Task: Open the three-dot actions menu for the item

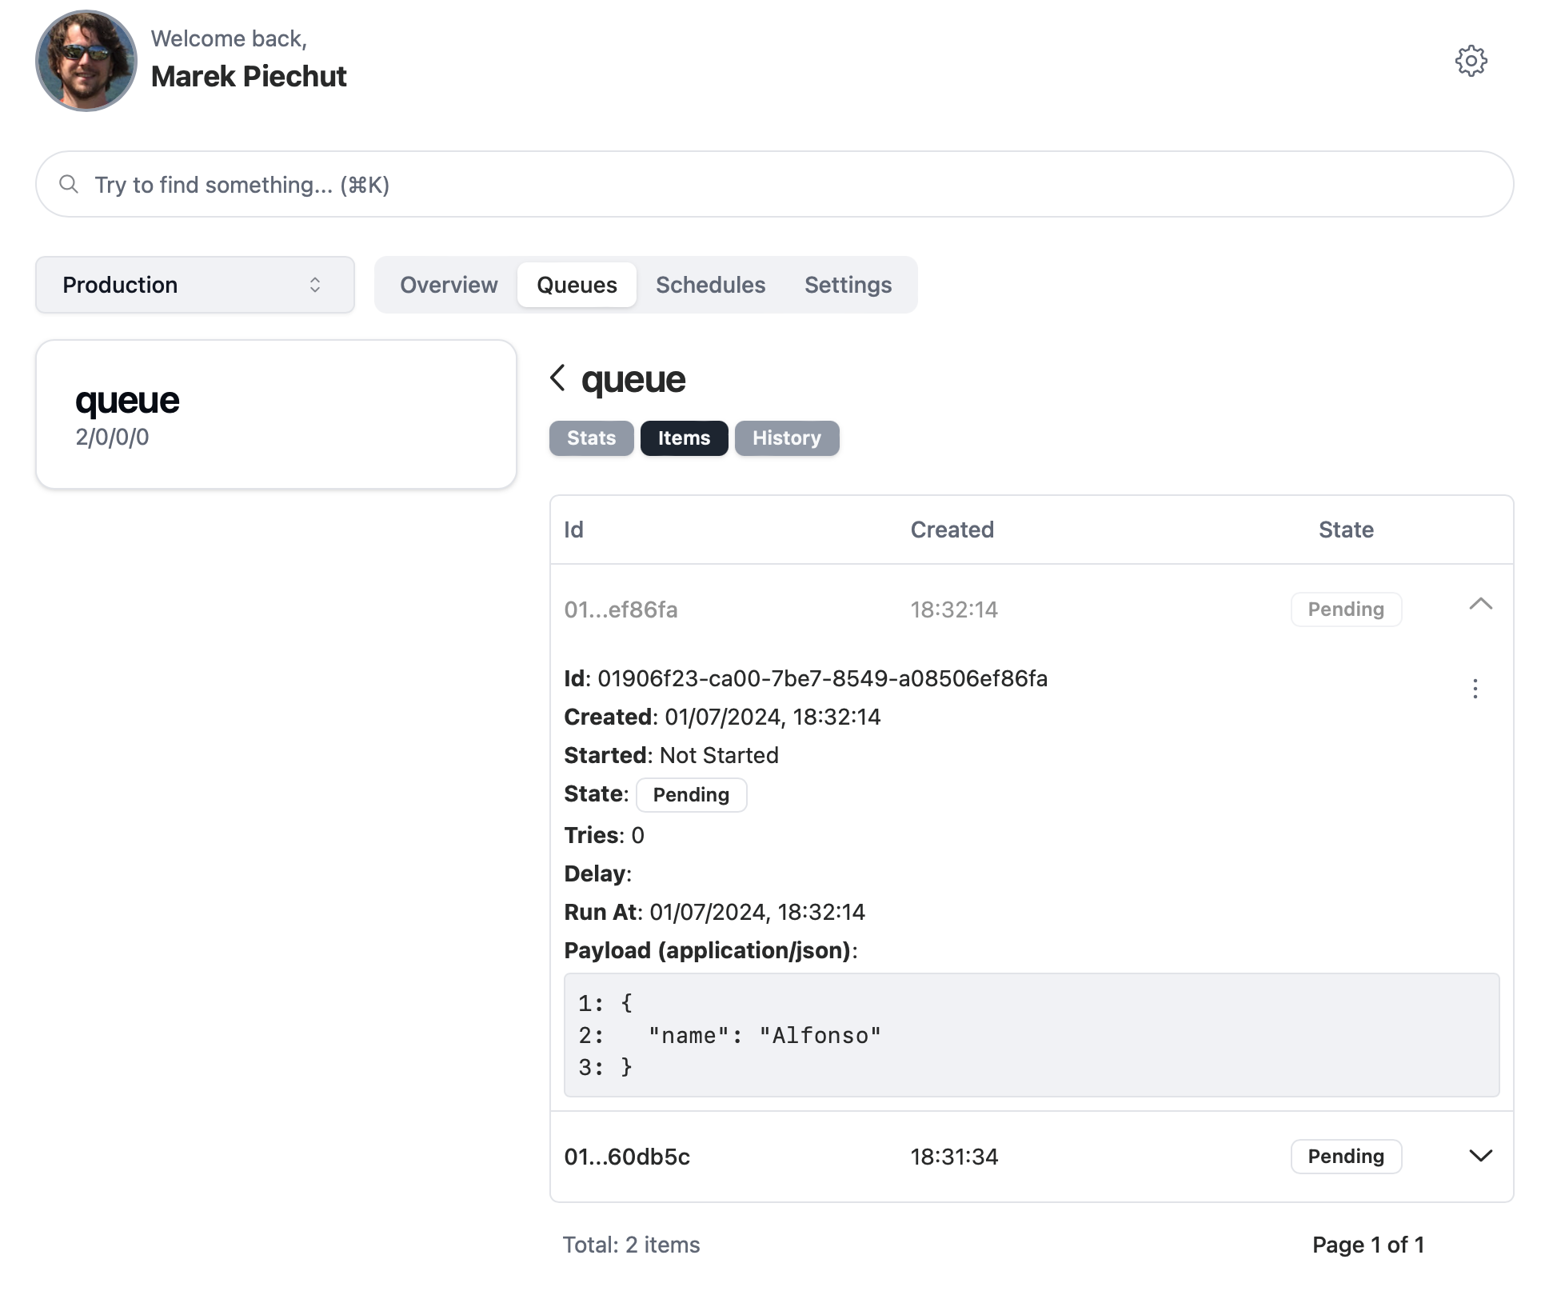Action: pyautogui.click(x=1475, y=689)
